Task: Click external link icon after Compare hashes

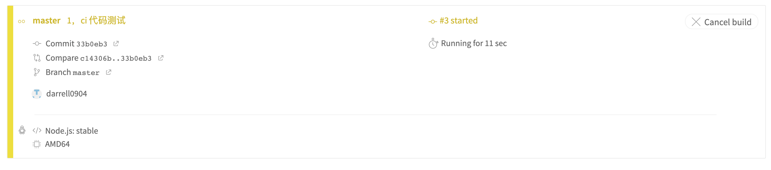Action: tap(161, 58)
